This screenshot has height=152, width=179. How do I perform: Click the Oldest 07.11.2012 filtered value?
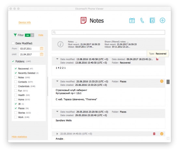tap(121, 47)
